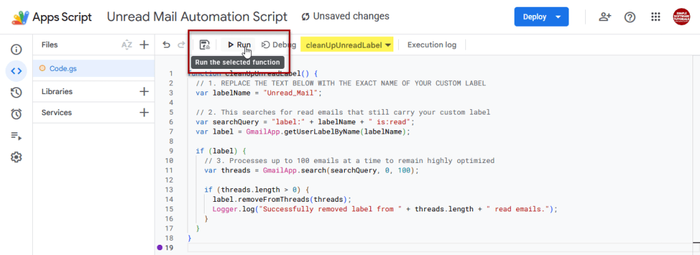
Task: Open the cleanUpUnreadLabel function dropdown
Action: click(347, 44)
